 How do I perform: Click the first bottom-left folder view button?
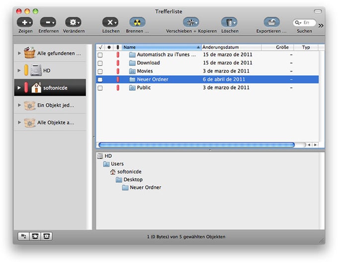point(23,236)
